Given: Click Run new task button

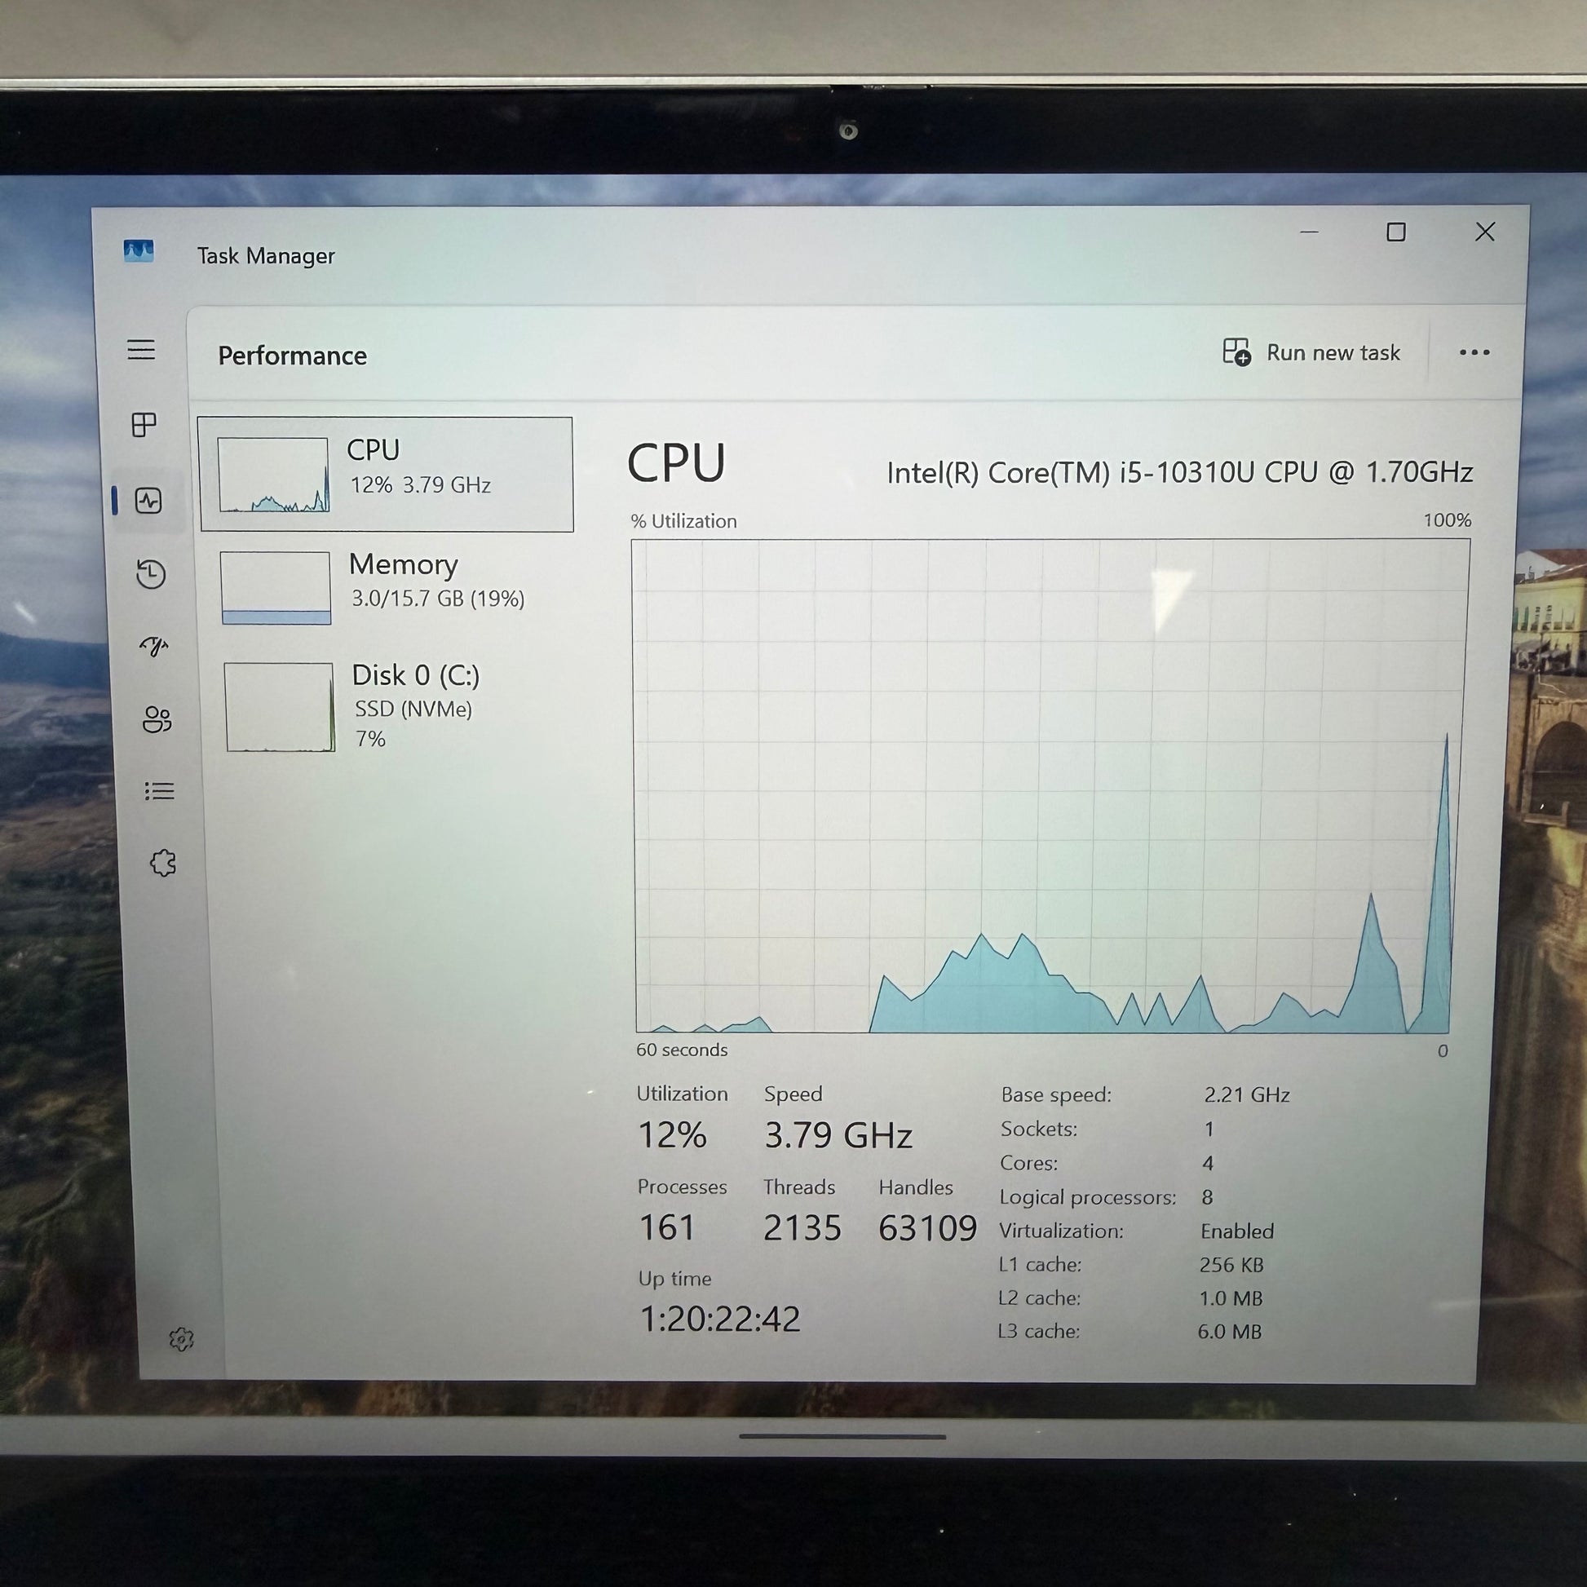Looking at the screenshot, I should [1312, 352].
